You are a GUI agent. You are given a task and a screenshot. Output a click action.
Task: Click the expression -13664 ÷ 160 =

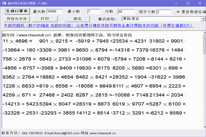tap(21, 50)
